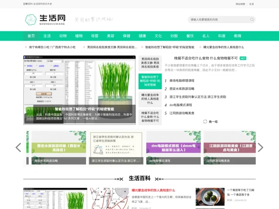Open ranked item dm电脑模式课程
Viewport: 279px width, 209px height.
coord(181,105)
